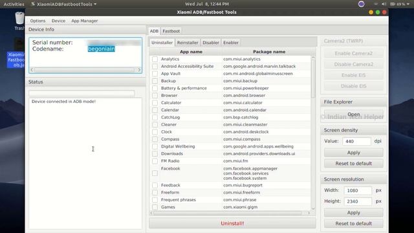Check the Calculator app checkbox

pyautogui.click(x=155, y=103)
